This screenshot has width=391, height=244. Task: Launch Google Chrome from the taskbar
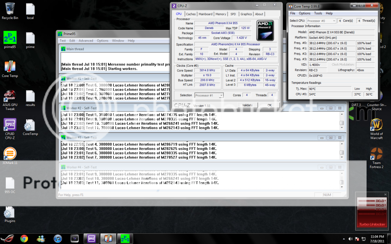[24, 239]
